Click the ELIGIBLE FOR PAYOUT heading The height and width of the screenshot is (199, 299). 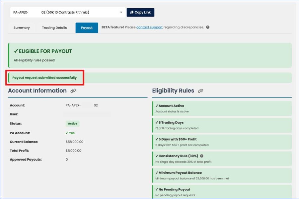(x=43, y=51)
